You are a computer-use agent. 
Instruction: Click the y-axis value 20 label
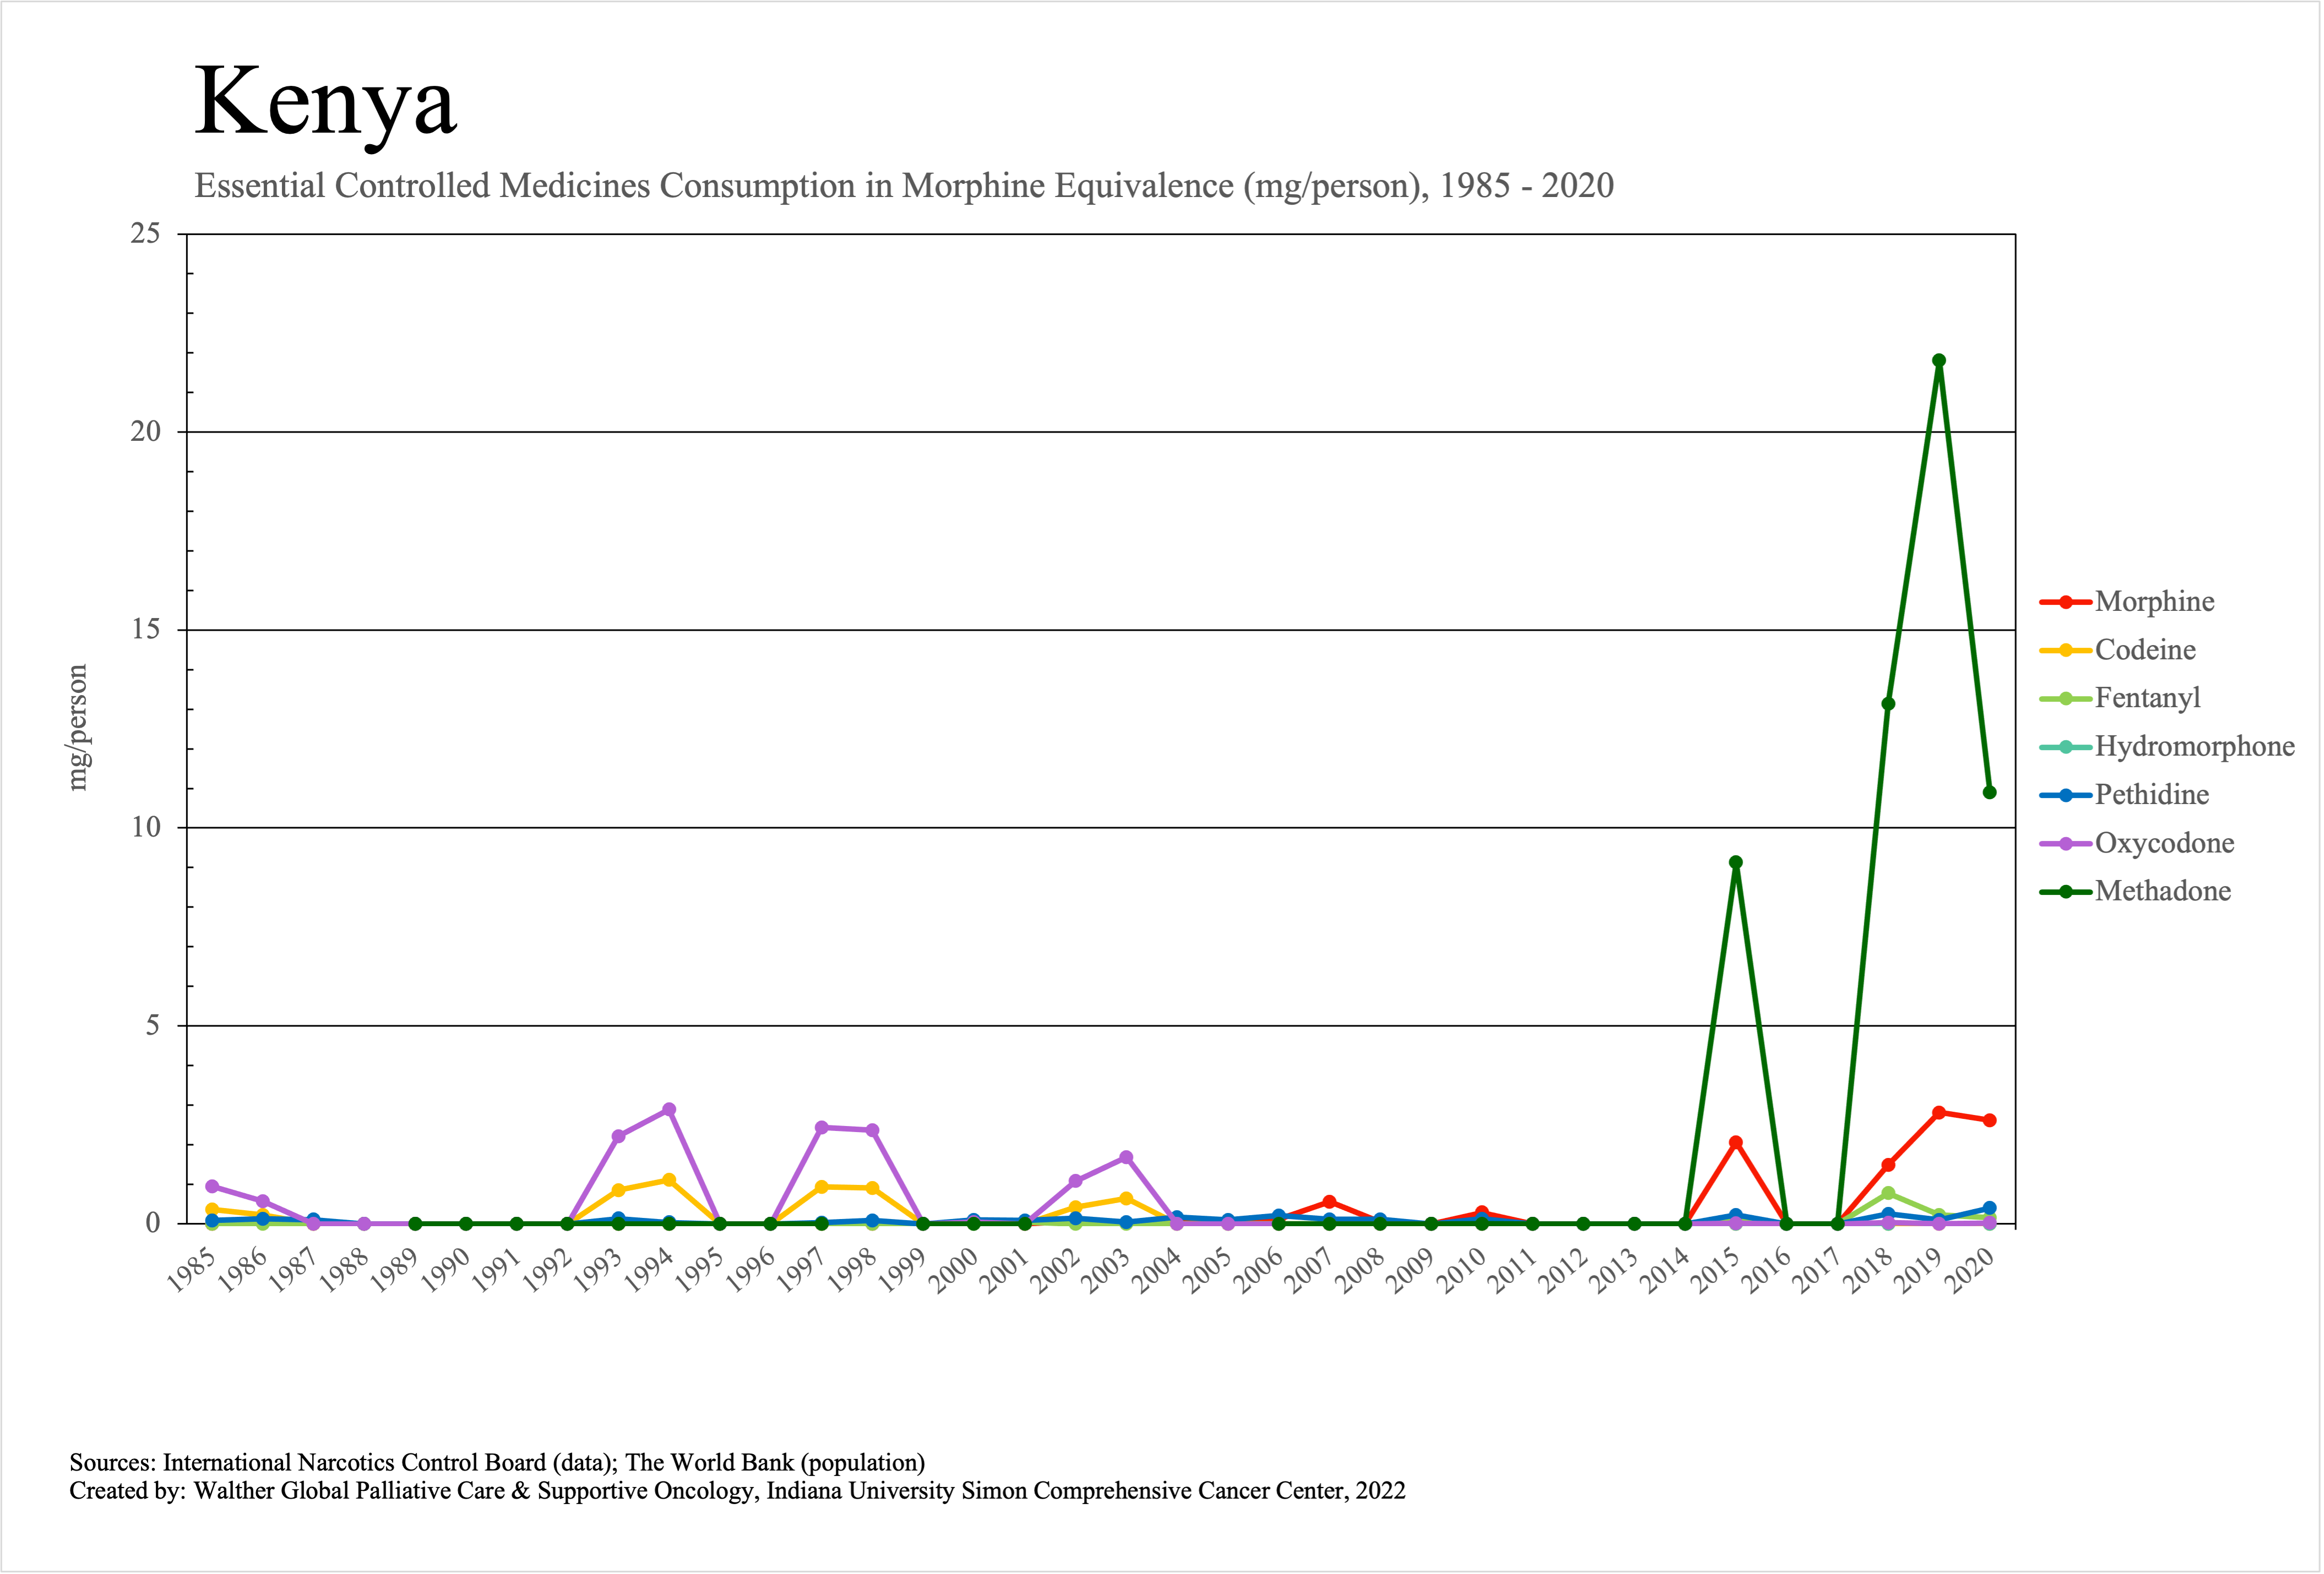coord(146,431)
